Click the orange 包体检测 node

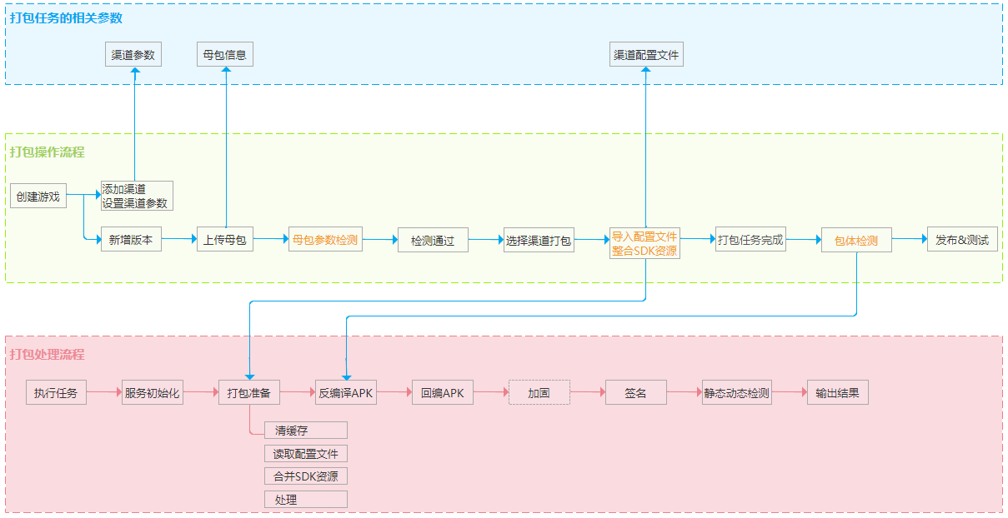855,240
